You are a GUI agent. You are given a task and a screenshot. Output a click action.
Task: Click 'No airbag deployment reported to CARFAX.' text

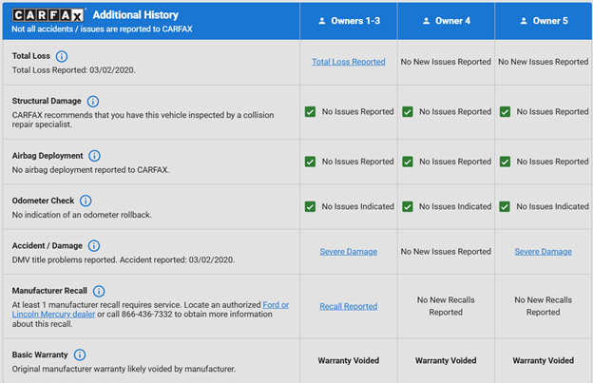pos(90,170)
